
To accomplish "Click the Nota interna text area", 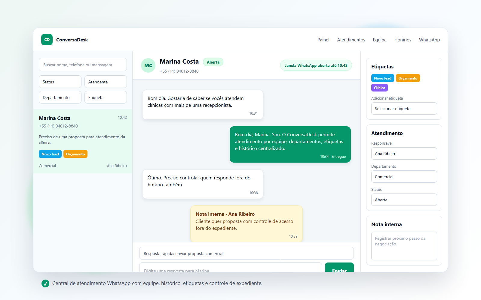I will point(404,246).
